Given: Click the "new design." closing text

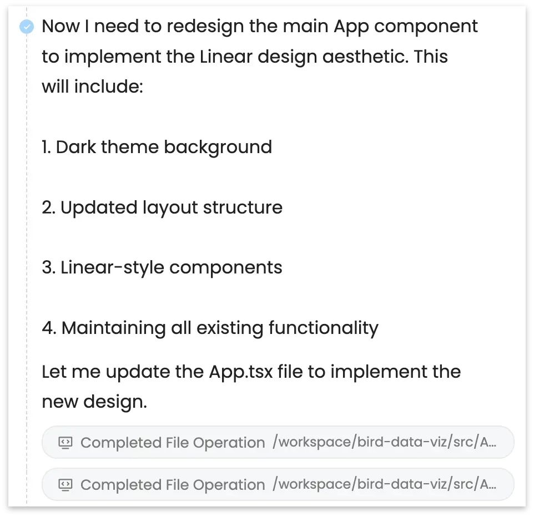Looking at the screenshot, I should coord(95,402).
